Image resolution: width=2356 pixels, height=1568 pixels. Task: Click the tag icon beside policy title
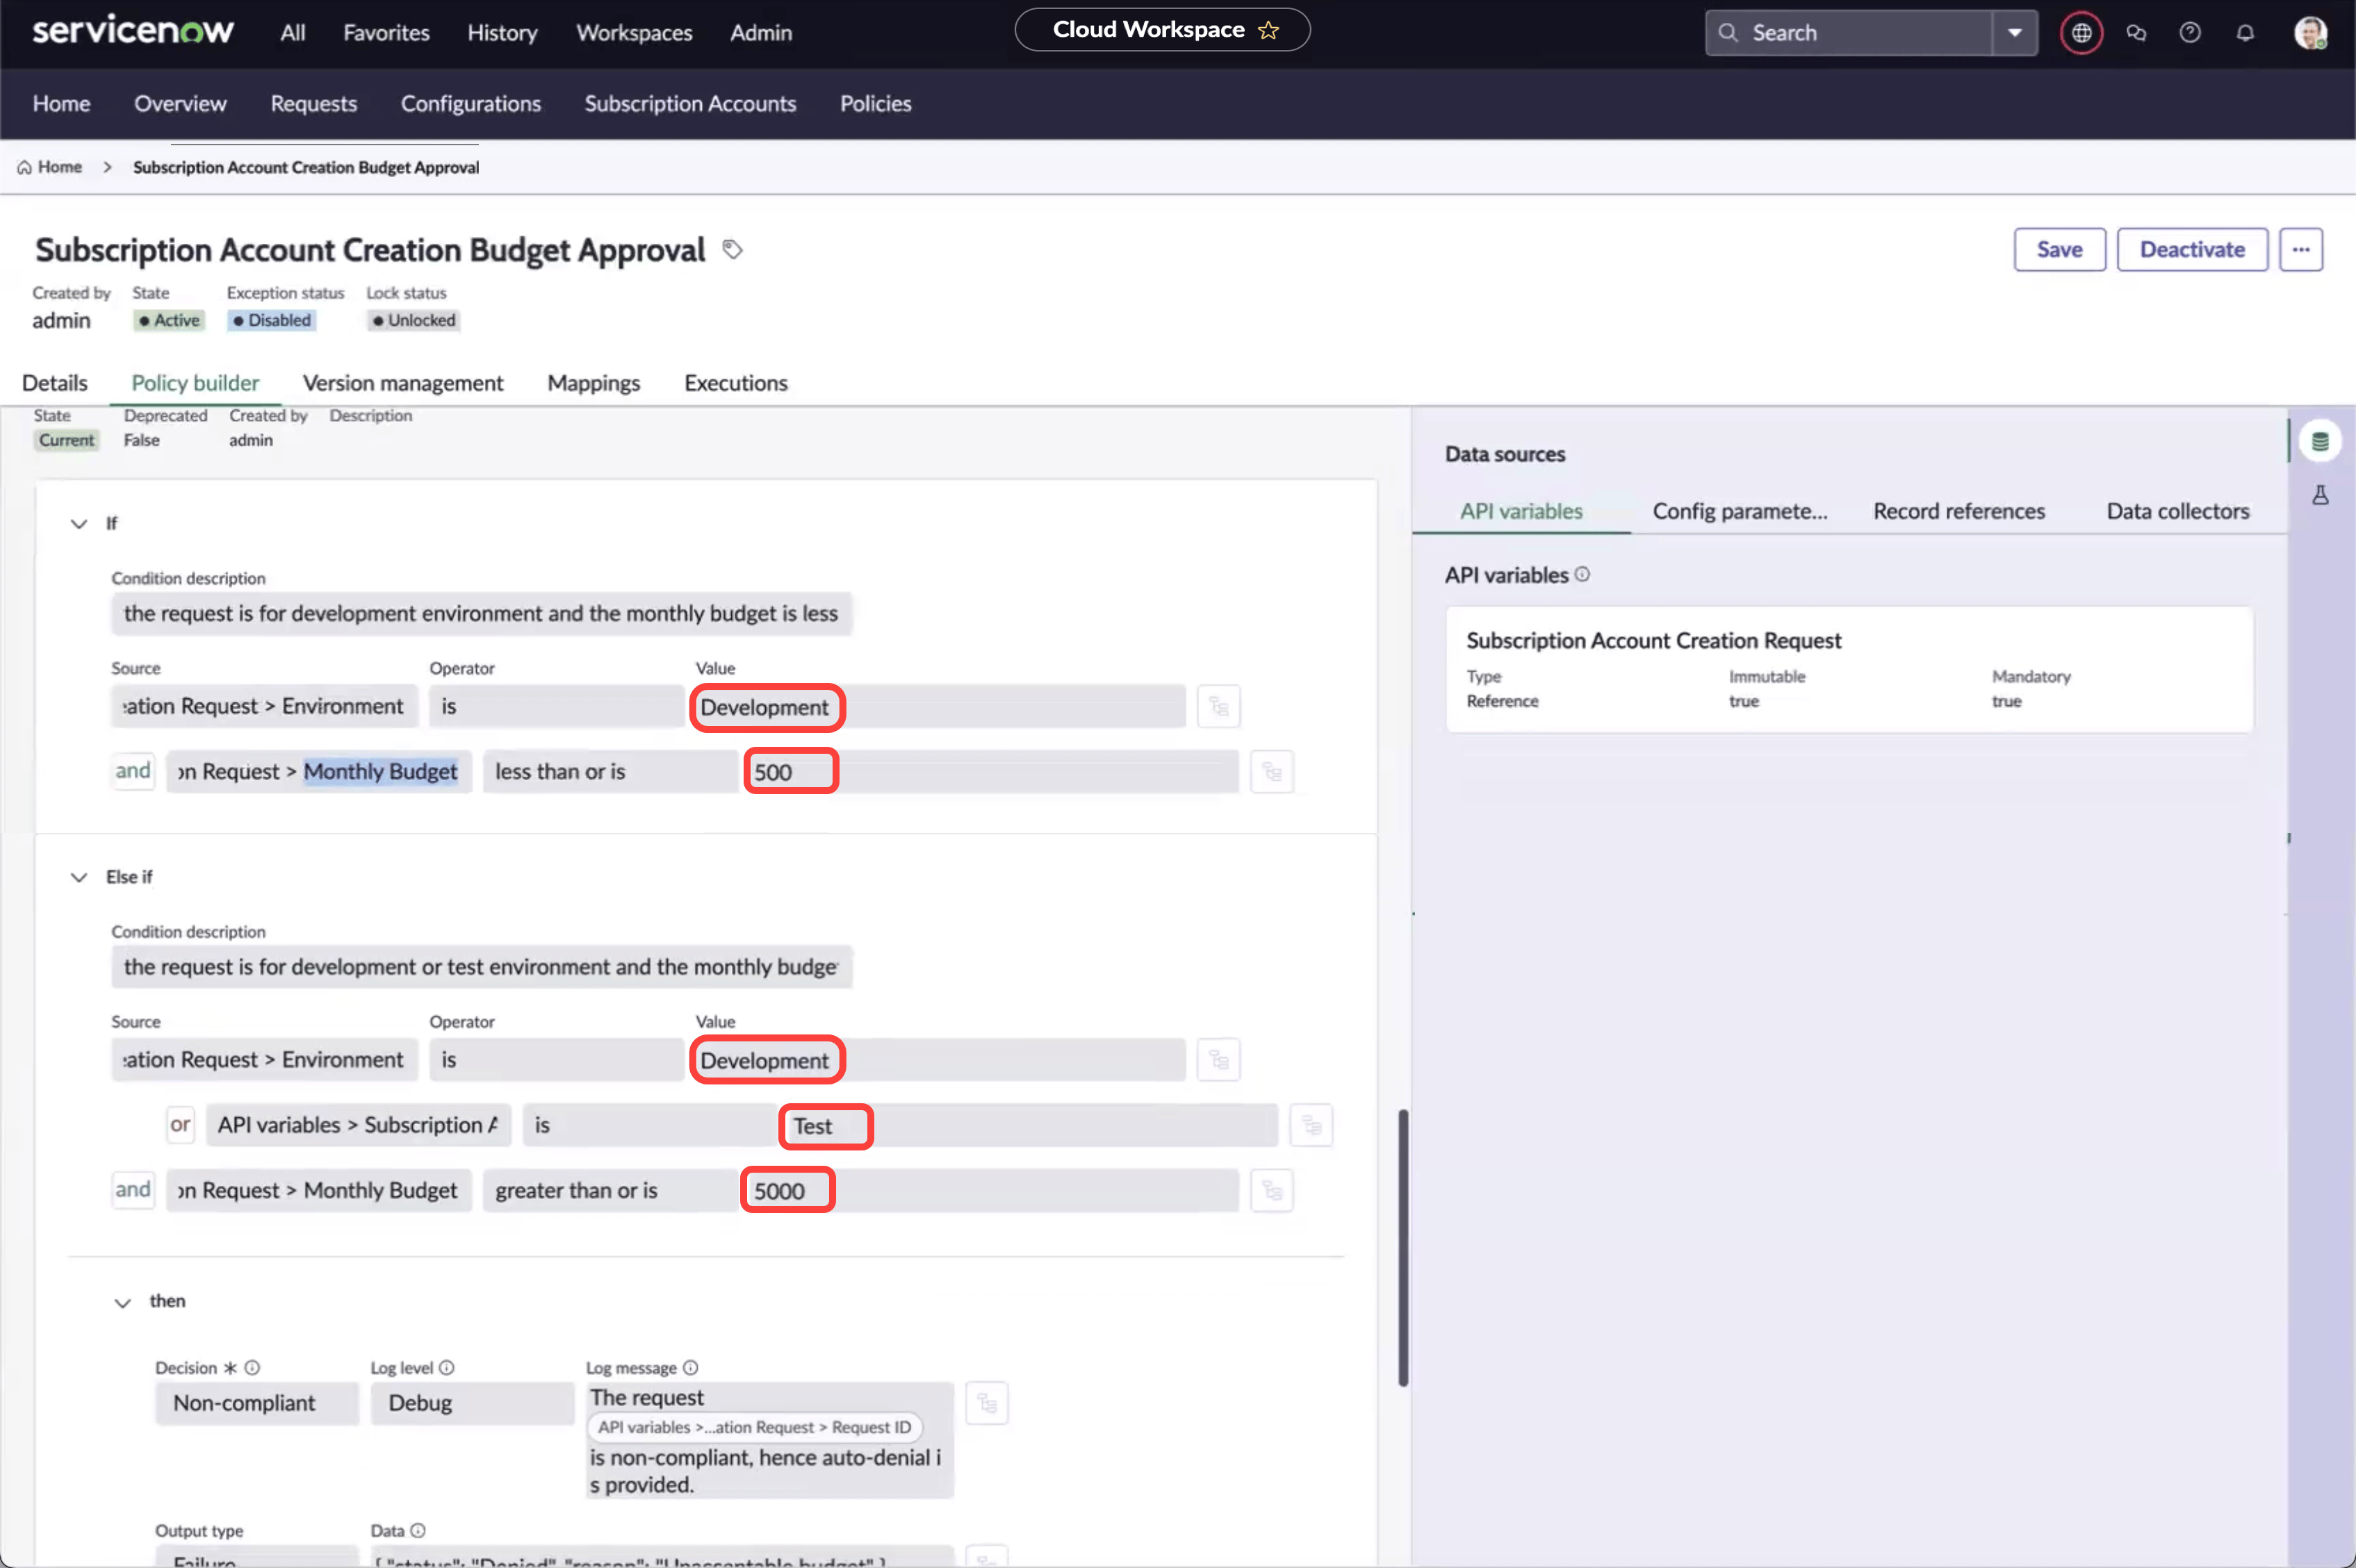733,249
